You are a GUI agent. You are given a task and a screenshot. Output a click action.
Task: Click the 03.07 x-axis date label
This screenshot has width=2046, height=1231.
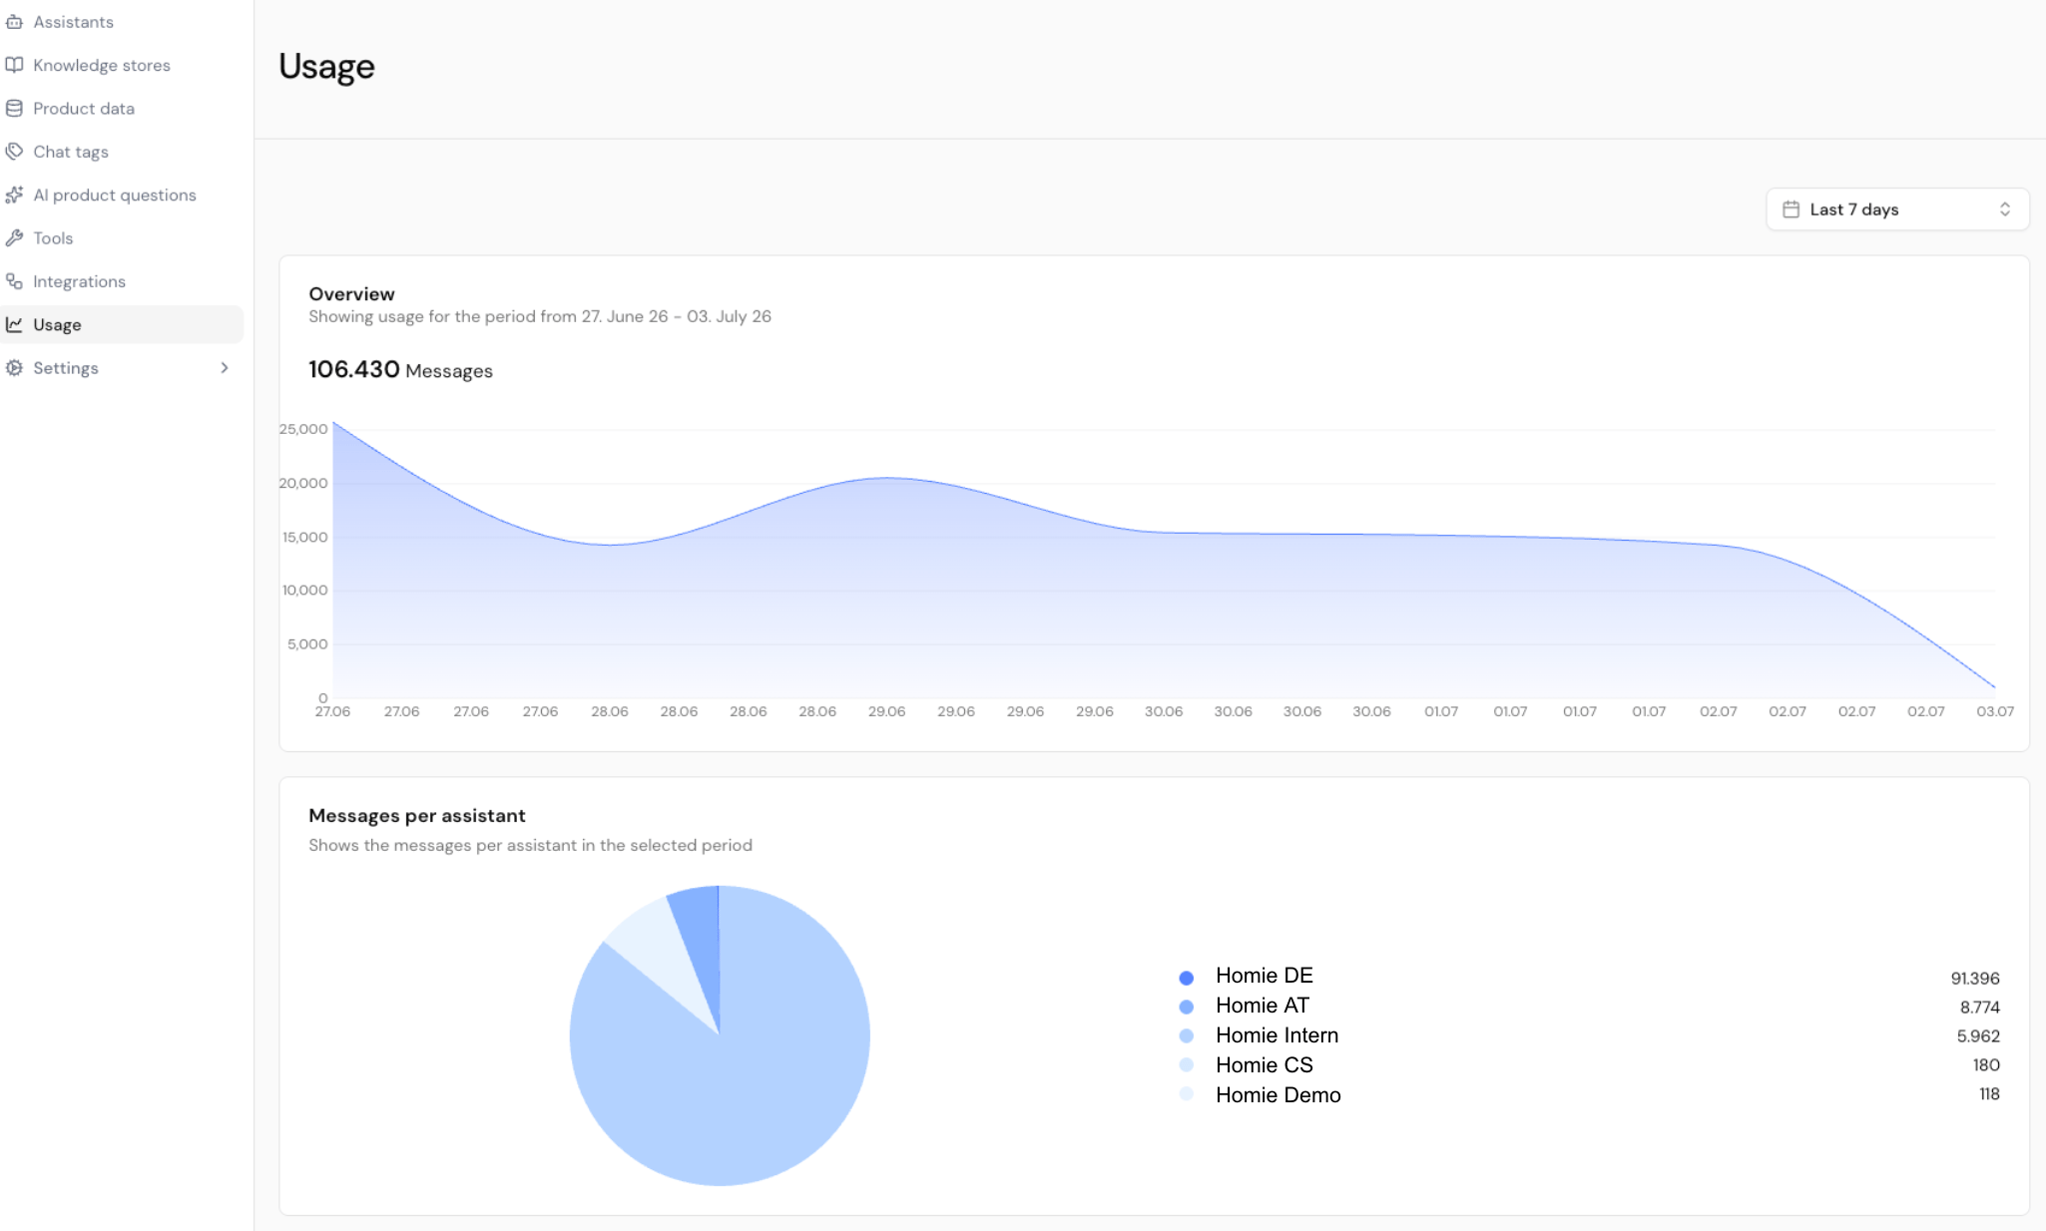point(1995,711)
